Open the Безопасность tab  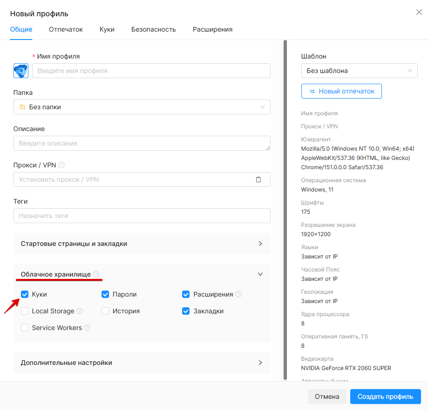(153, 29)
